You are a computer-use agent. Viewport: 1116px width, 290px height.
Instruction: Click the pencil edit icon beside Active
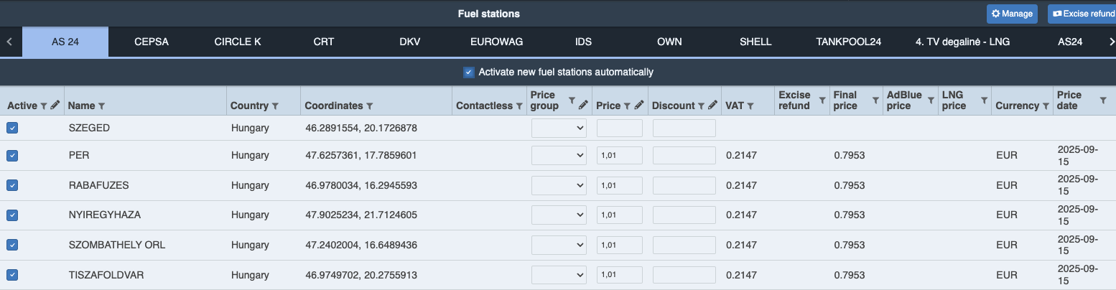click(x=55, y=106)
